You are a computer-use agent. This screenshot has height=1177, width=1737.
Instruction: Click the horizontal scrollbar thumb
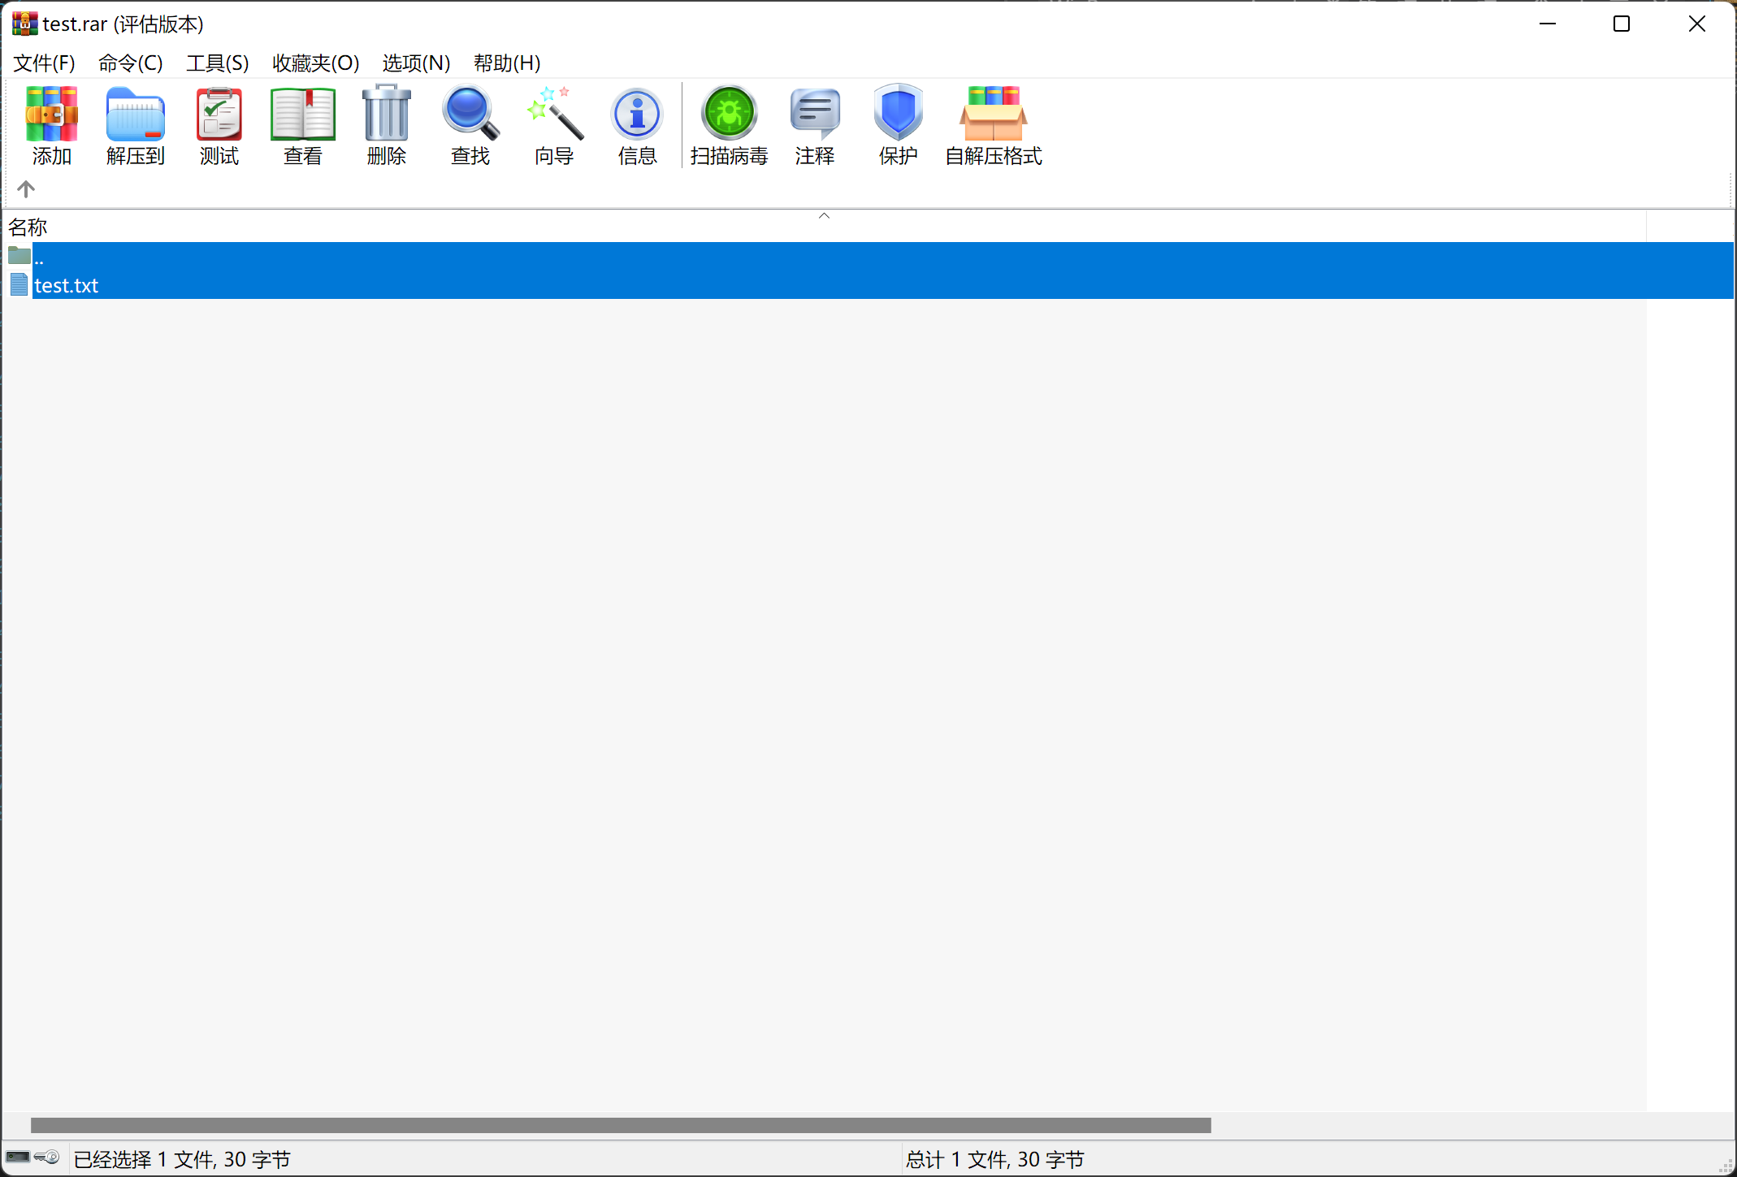point(621,1125)
